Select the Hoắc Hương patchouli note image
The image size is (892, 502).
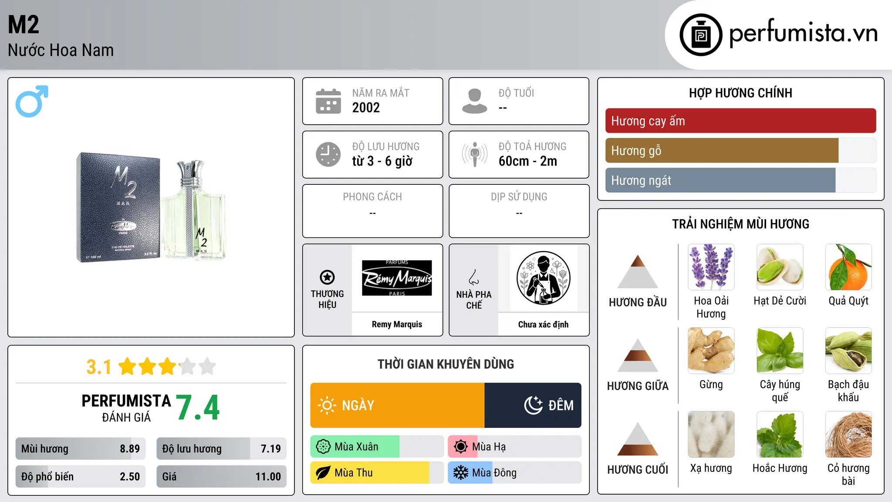pos(780,434)
